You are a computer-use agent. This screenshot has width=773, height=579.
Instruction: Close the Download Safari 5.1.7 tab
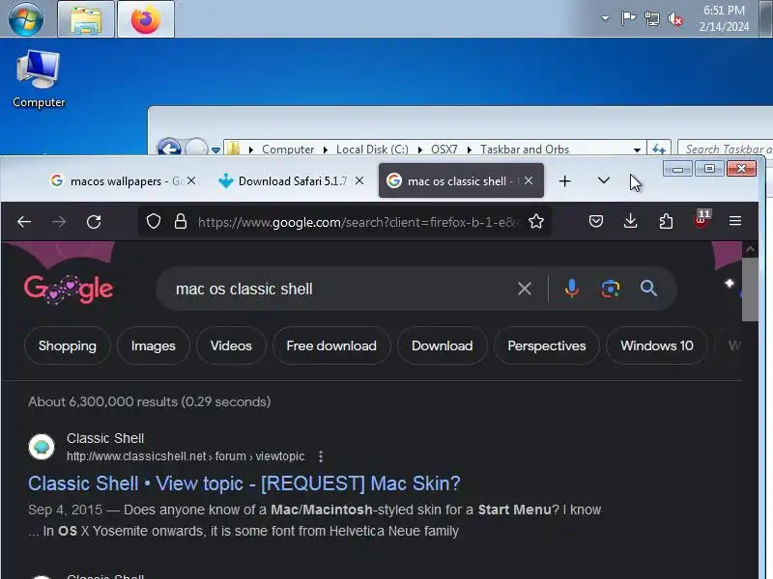coord(359,181)
